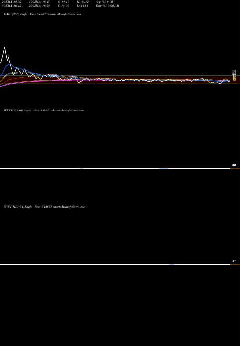
Task: Click the monthly chart price axis label
Action: pyautogui.click(x=234, y=261)
